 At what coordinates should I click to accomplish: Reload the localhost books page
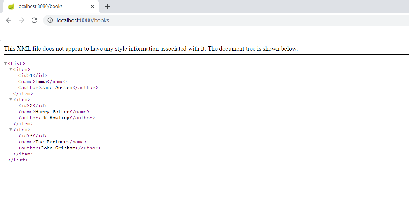(34, 20)
